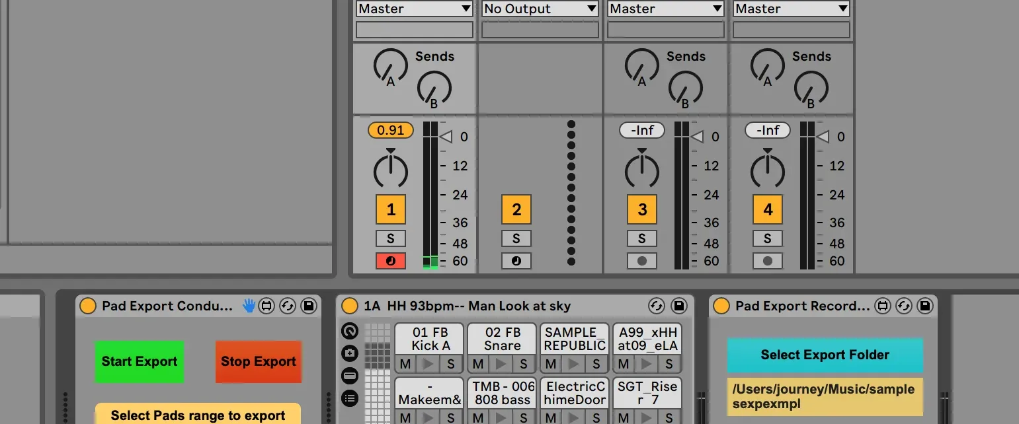Click the track 1 volume field showing 0.91
Image resolution: width=1019 pixels, height=424 pixels.
tap(391, 131)
